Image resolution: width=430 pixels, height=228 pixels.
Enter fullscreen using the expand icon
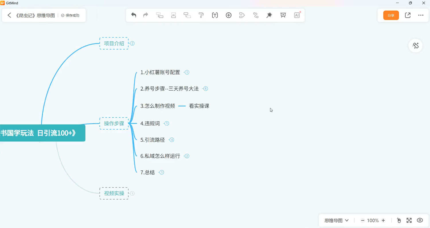tap(408, 220)
